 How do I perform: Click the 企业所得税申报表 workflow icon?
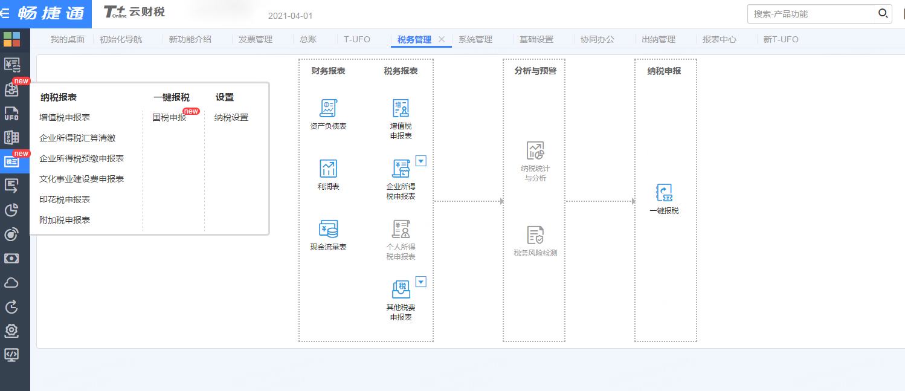click(x=401, y=169)
